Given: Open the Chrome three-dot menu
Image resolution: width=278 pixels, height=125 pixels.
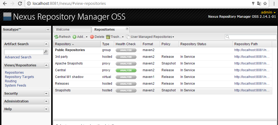Looking at the screenshot, I should click(274, 3).
